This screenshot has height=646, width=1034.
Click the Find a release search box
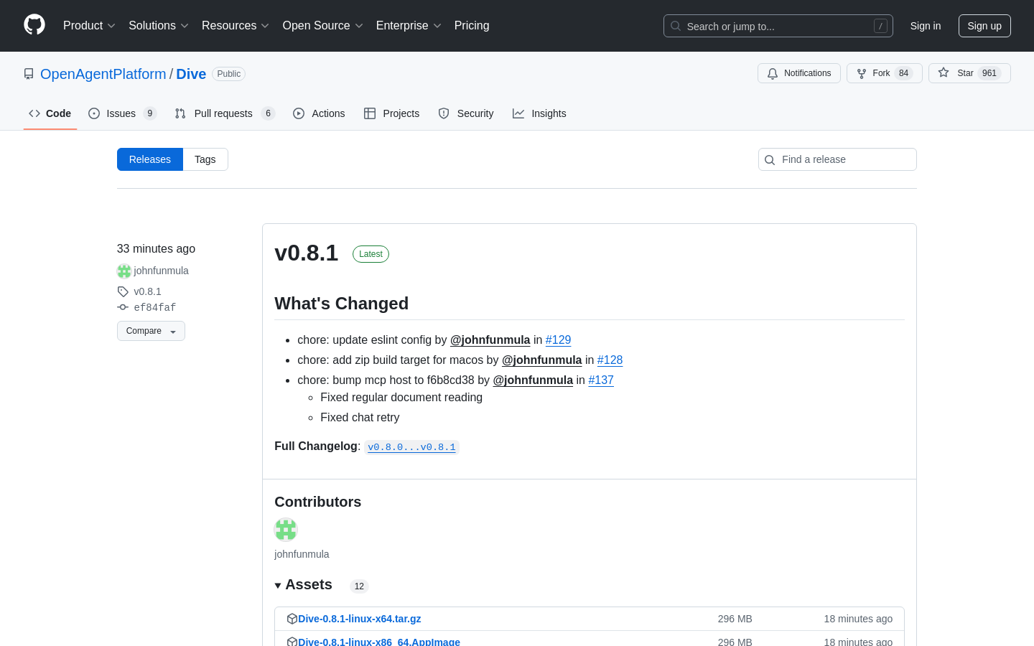(837, 159)
